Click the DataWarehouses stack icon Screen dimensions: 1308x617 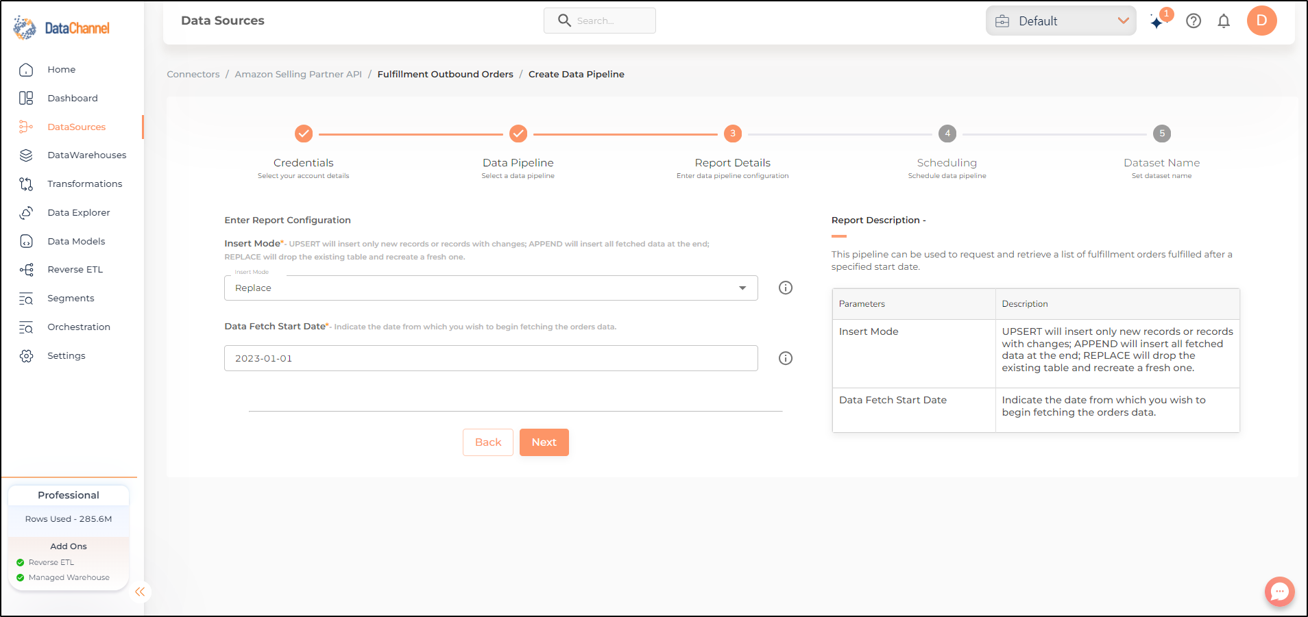coord(26,155)
